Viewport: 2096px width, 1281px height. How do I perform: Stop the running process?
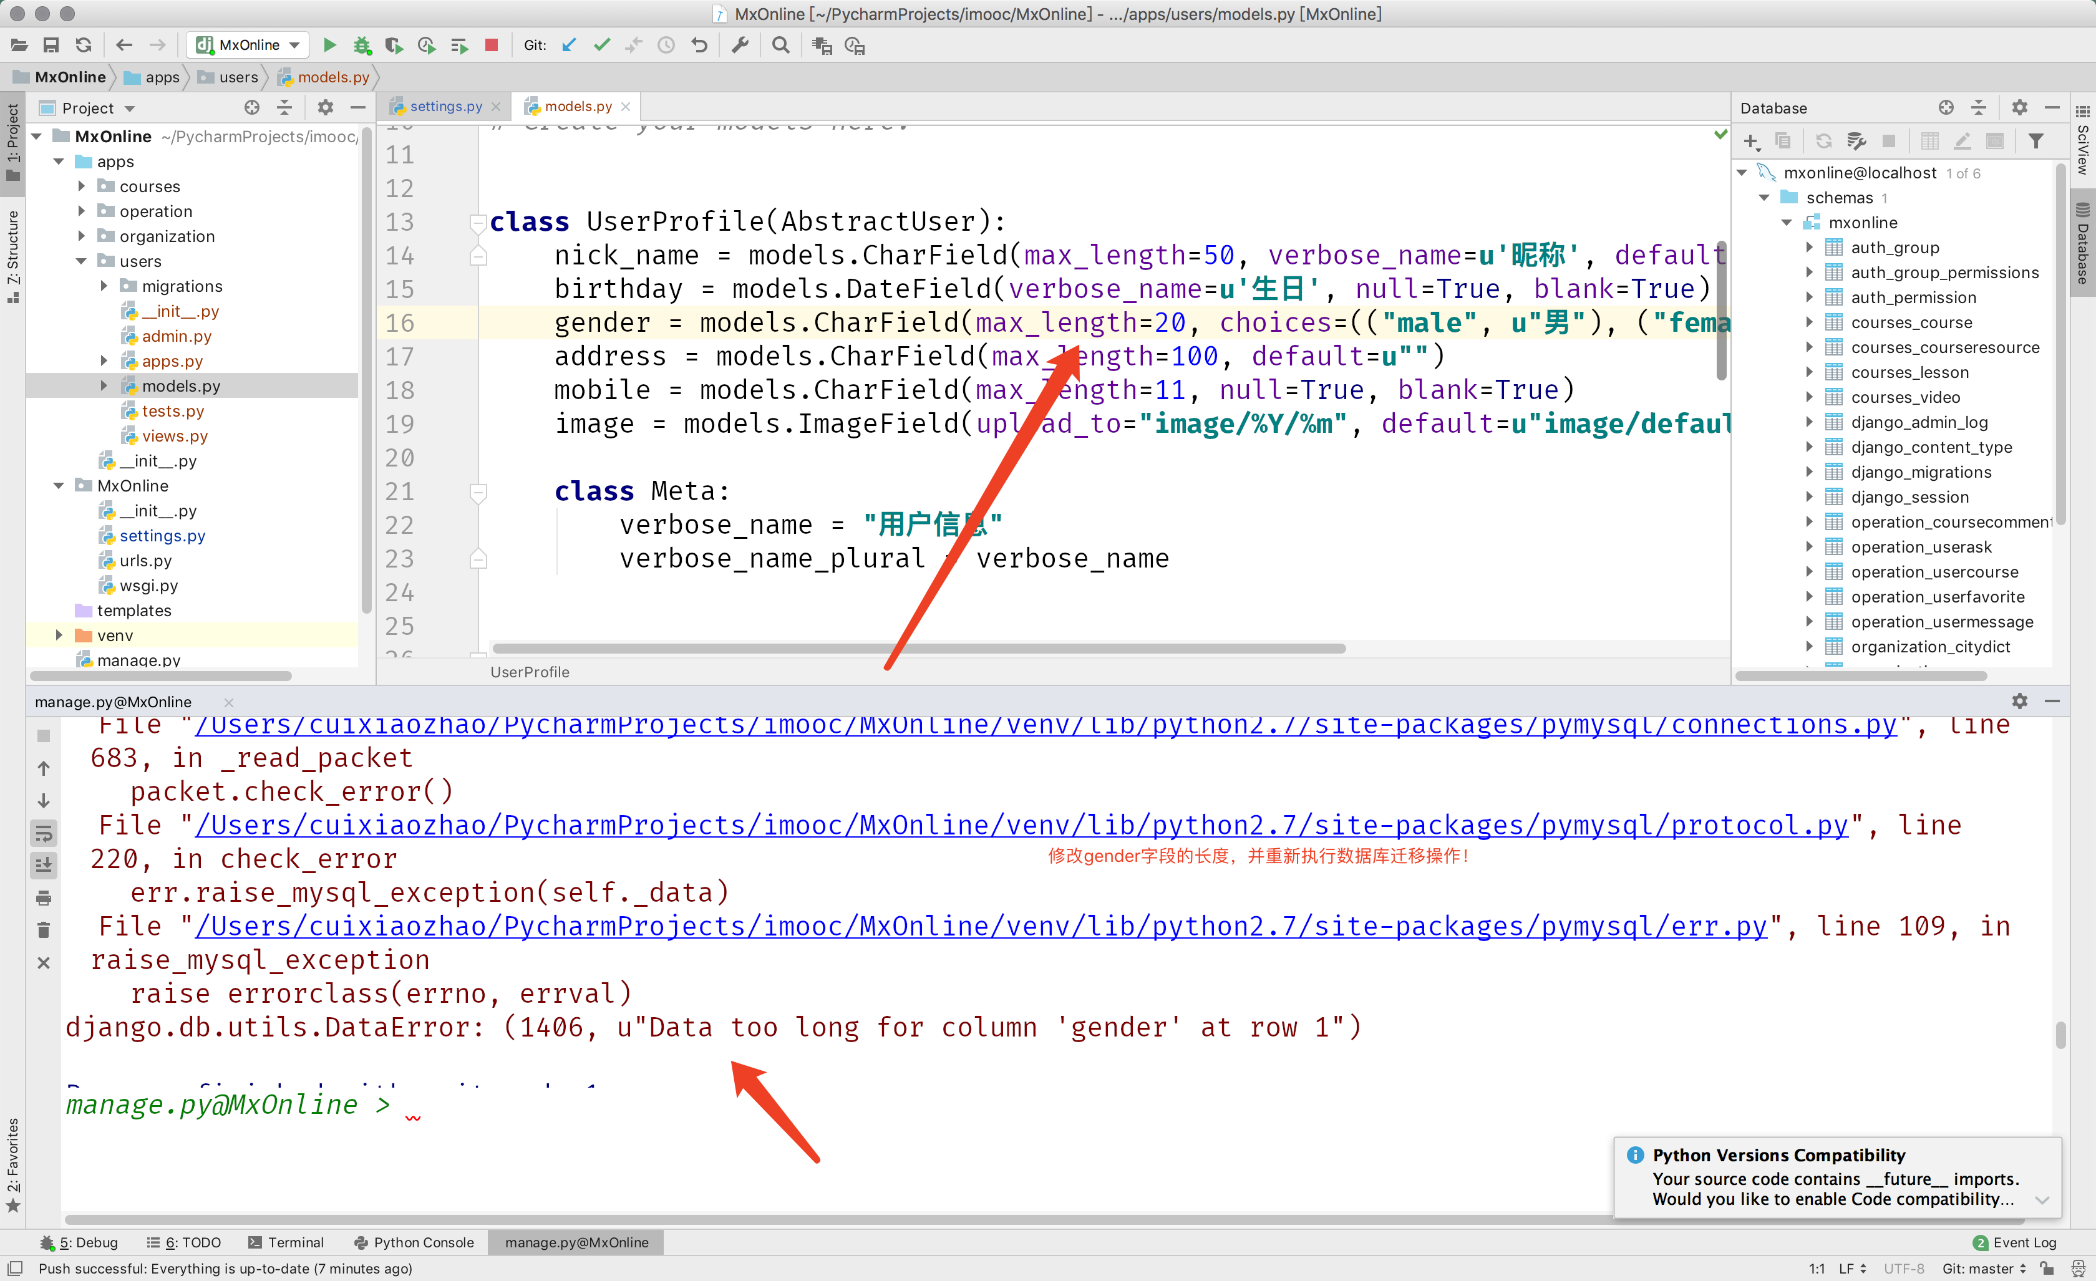[x=491, y=45]
